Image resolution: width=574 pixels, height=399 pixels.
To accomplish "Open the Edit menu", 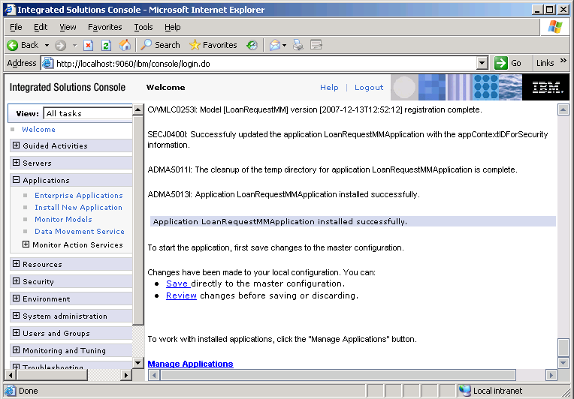I will (41, 27).
